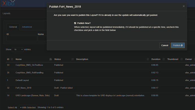Image resolution: width=195 pixels, height=110 pixels.
Task: Click Select All below the table
Action: (x=12, y=107)
